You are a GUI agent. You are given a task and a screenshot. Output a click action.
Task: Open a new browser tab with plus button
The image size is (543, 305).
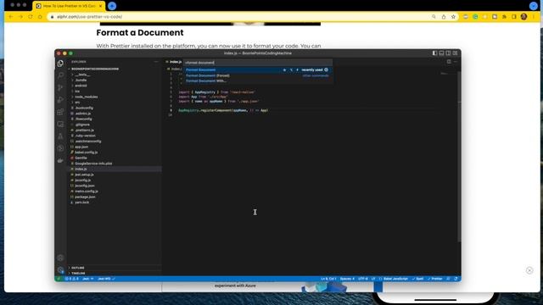point(112,6)
